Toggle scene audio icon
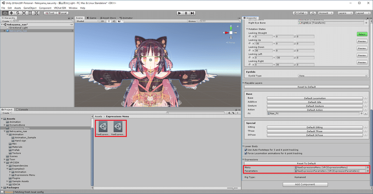The width and height of the screenshot is (373, 194). pyautogui.click(x=114, y=21)
